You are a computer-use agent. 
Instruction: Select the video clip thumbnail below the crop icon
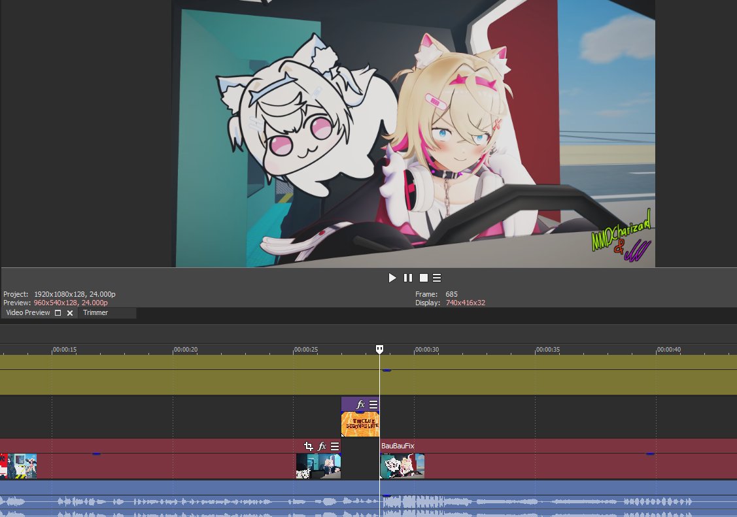click(x=318, y=466)
